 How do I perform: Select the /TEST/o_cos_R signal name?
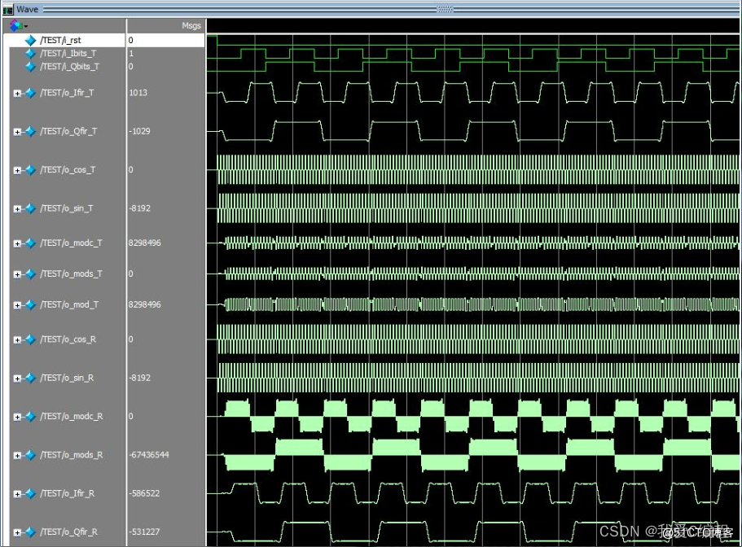(x=68, y=339)
